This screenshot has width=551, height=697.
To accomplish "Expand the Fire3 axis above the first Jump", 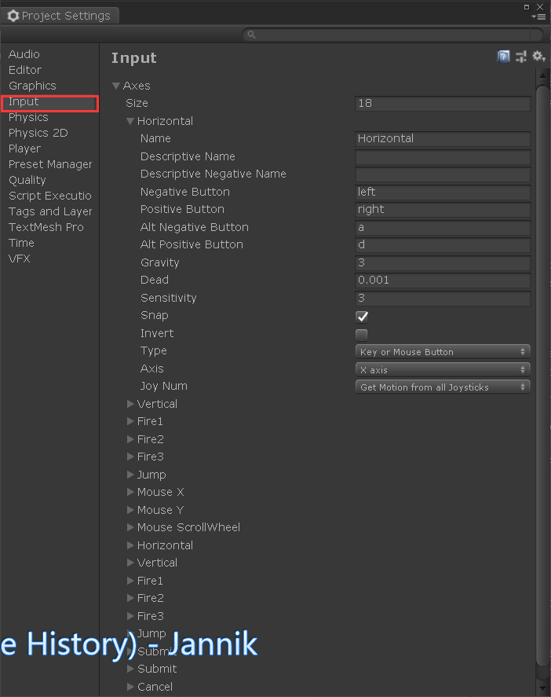I will point(130,457).
